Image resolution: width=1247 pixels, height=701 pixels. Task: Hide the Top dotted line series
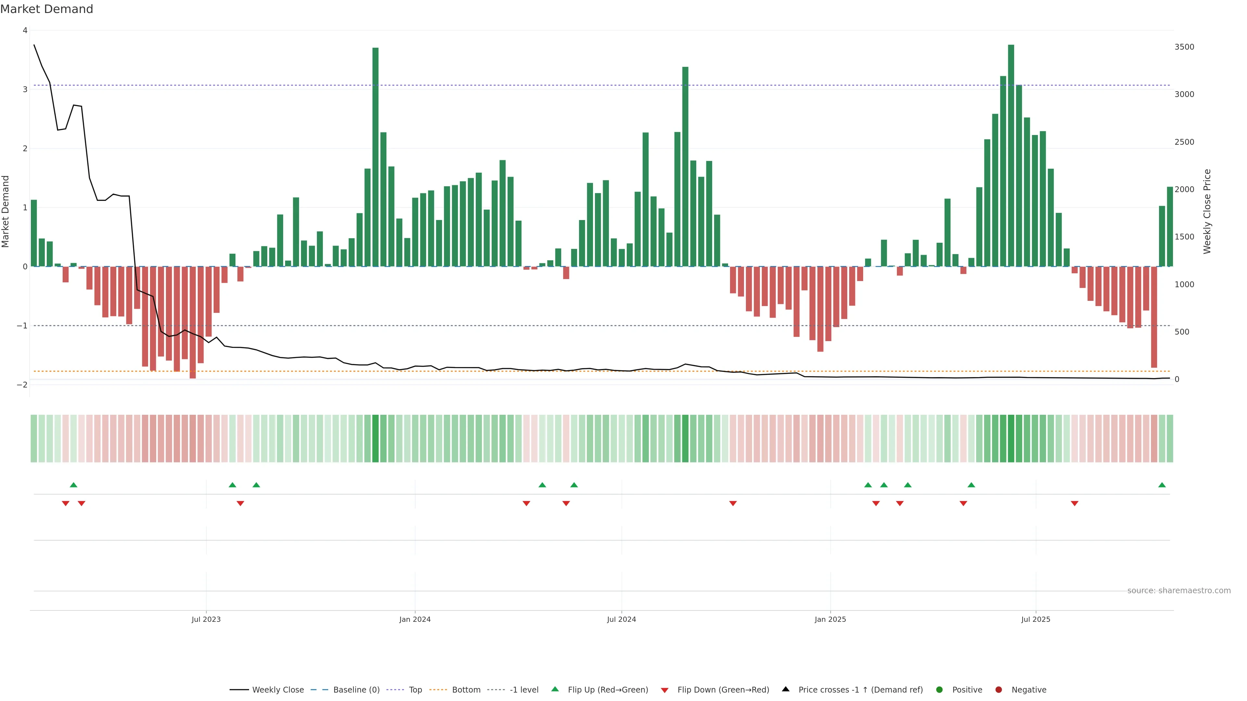[415, 689]
